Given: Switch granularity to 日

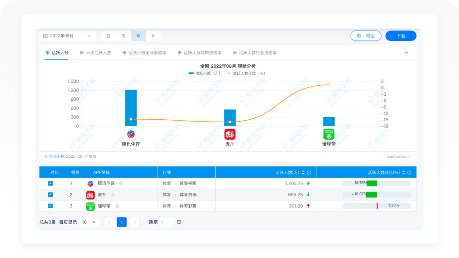Looking at the screenshot, I should tap(109, 36).
